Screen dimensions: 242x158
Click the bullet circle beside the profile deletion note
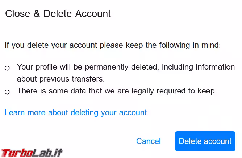(x=7, y=68)
